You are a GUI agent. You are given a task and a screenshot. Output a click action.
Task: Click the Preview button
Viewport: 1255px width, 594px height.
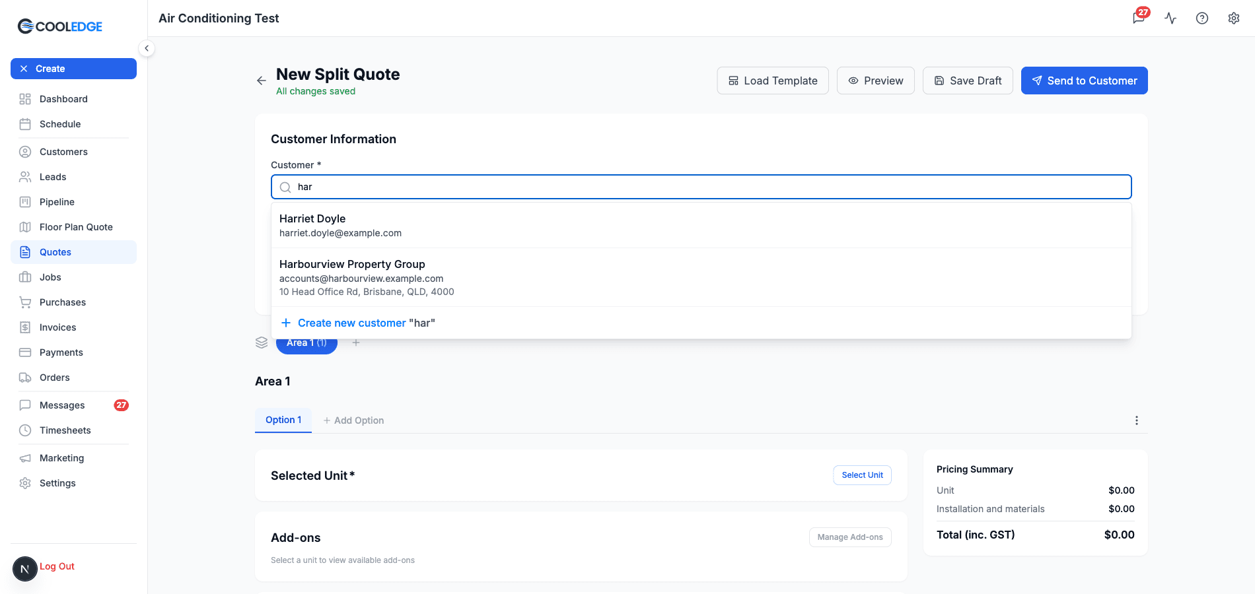876,81
